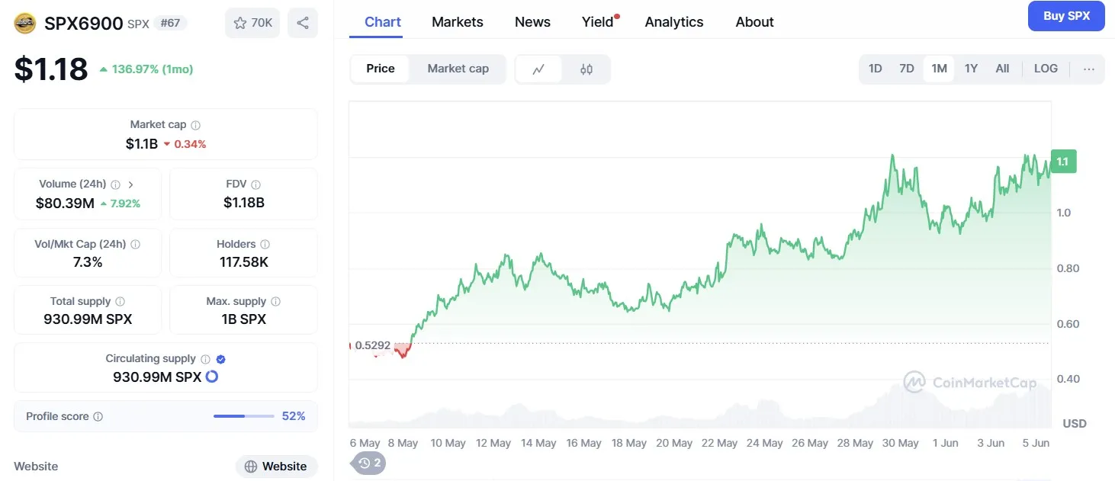Click the Profile score 52% bar
This screenshot has width=1115, height=481.
pyautogui.click(x=243, y=416)
